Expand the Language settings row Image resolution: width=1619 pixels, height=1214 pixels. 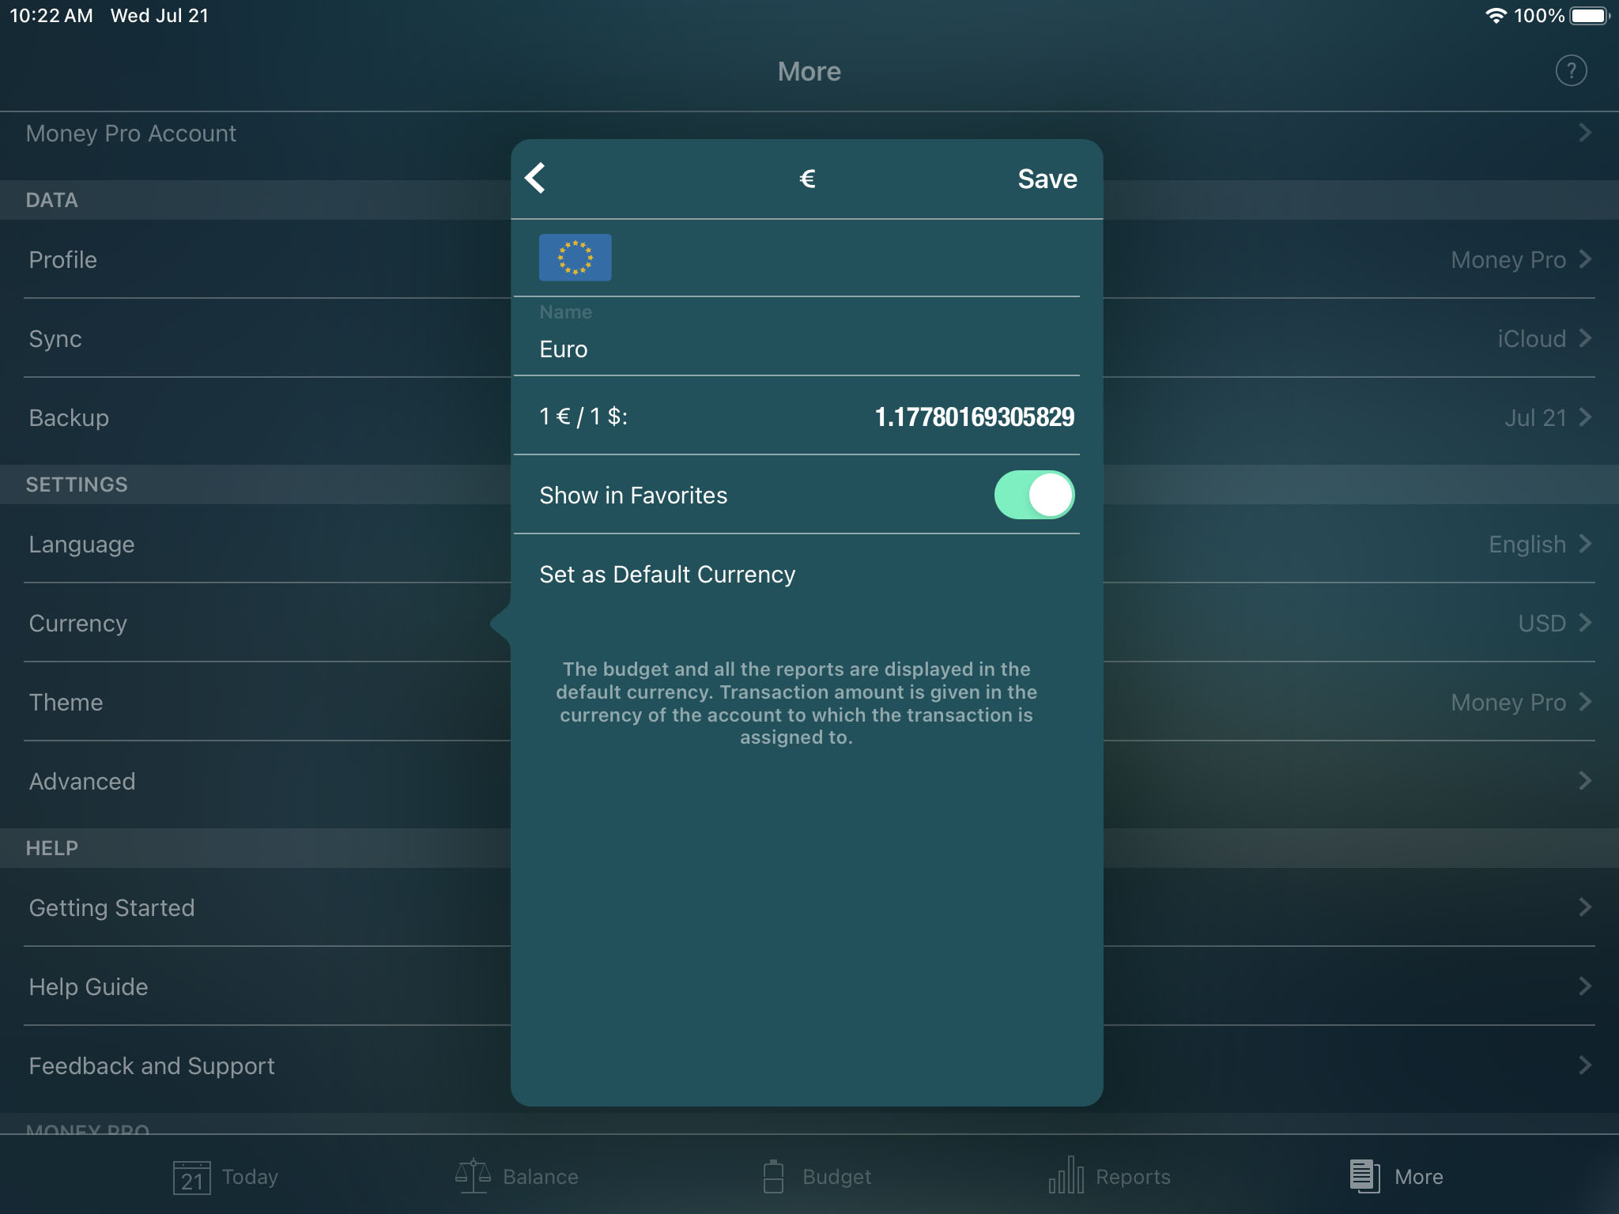point(808,543)
